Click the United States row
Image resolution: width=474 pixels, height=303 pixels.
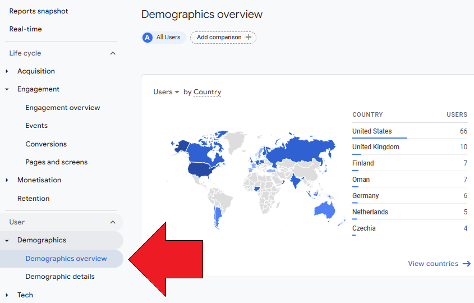tap(409, 131)
